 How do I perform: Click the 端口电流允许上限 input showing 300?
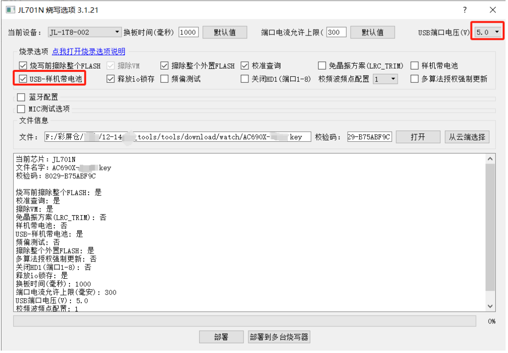(x=336, y=33)
